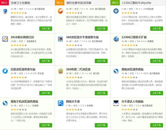The width and height of the screenshot is (166, 130).
Task: Open the 360抢票二代浏览器 title link
Action: pyautogui.click(x=78, y=69)
